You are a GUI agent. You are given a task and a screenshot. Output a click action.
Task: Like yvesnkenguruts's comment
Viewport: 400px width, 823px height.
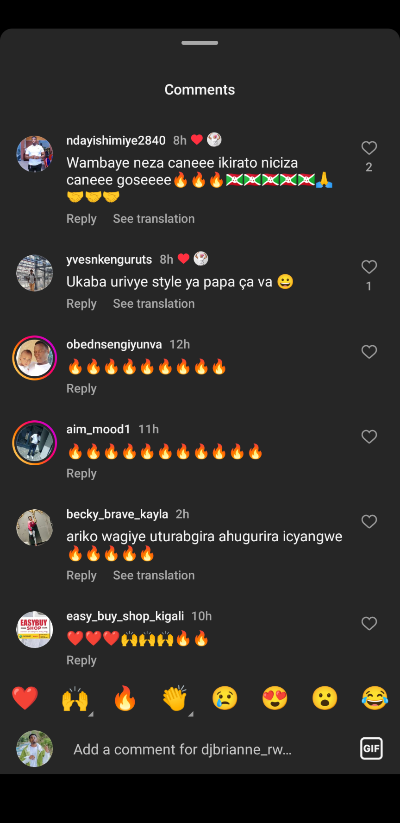click(369, 267)
